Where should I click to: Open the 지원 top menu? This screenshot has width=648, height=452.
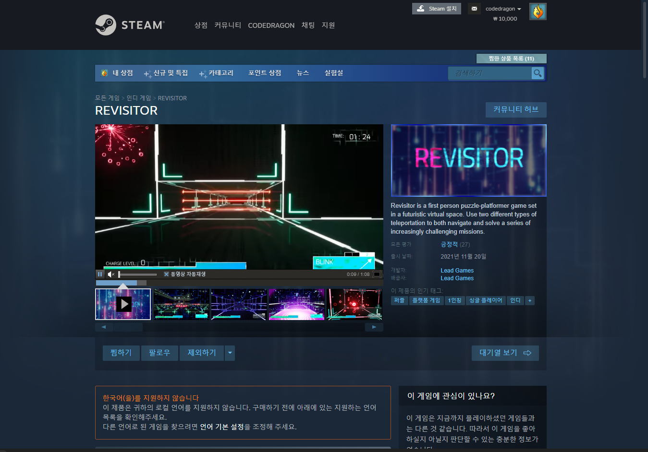pos(328,25)
